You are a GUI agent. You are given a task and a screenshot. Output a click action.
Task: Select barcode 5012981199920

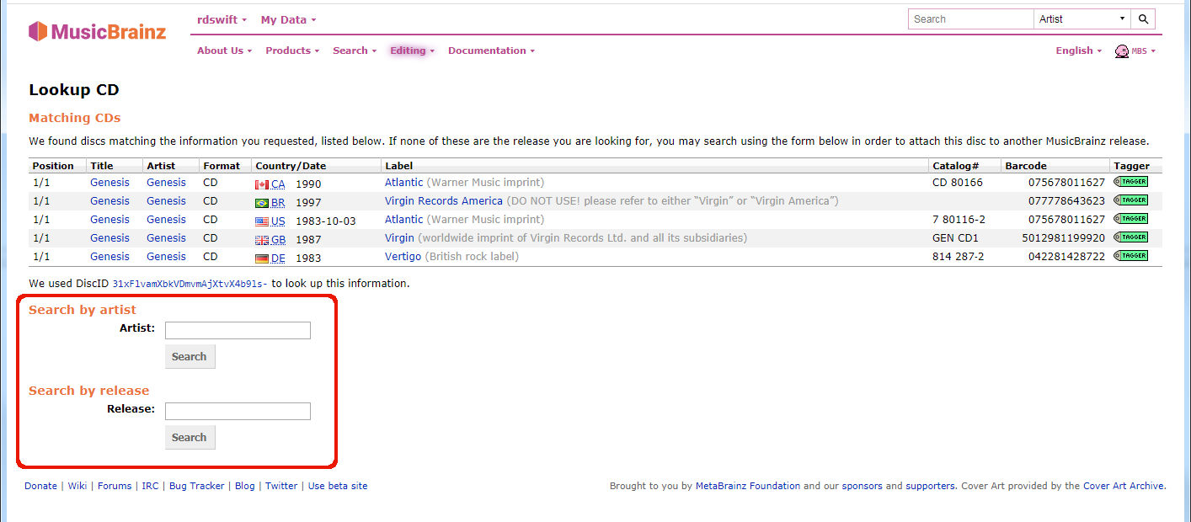coord(1063,237)
